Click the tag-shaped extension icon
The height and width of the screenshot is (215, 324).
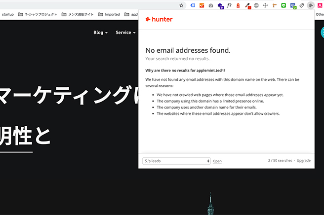coord(302,5)
